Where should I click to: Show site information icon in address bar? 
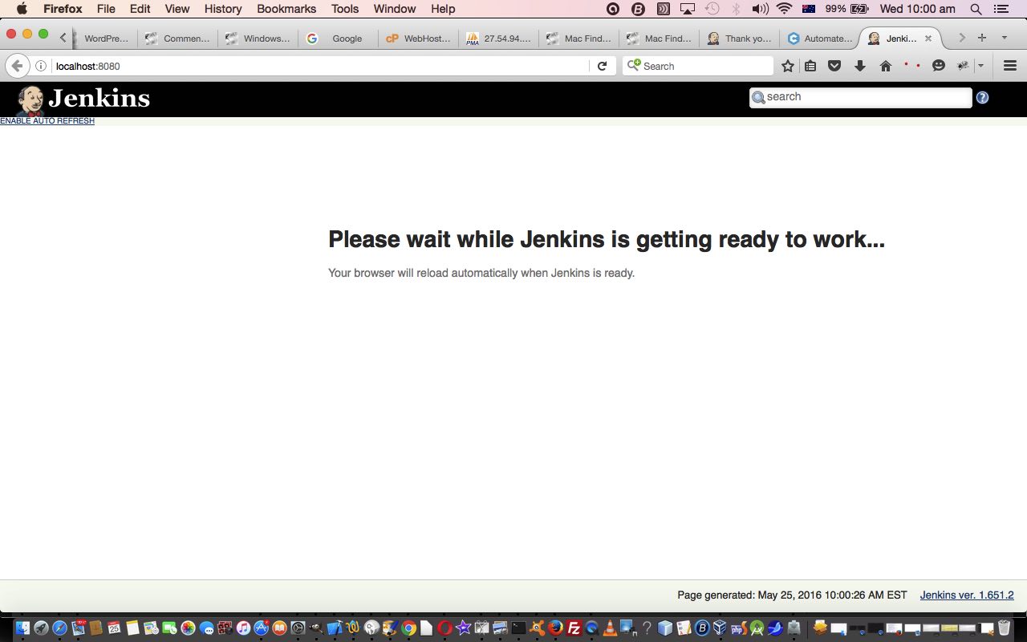(x=41, y=66)
